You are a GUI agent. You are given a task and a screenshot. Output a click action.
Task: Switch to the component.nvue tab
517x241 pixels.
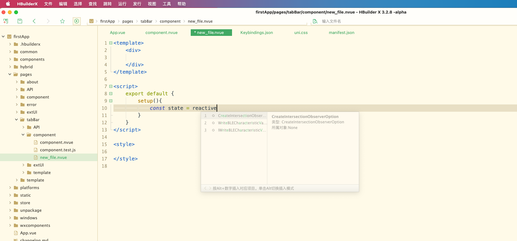pyautogui.click(x=161, y=32)
